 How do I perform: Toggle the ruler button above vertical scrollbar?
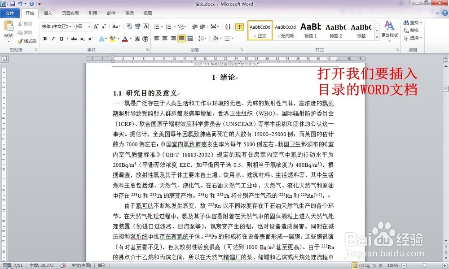(x=446, y=60)
